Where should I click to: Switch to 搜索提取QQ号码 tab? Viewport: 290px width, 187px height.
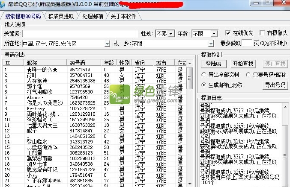[23, 16]
